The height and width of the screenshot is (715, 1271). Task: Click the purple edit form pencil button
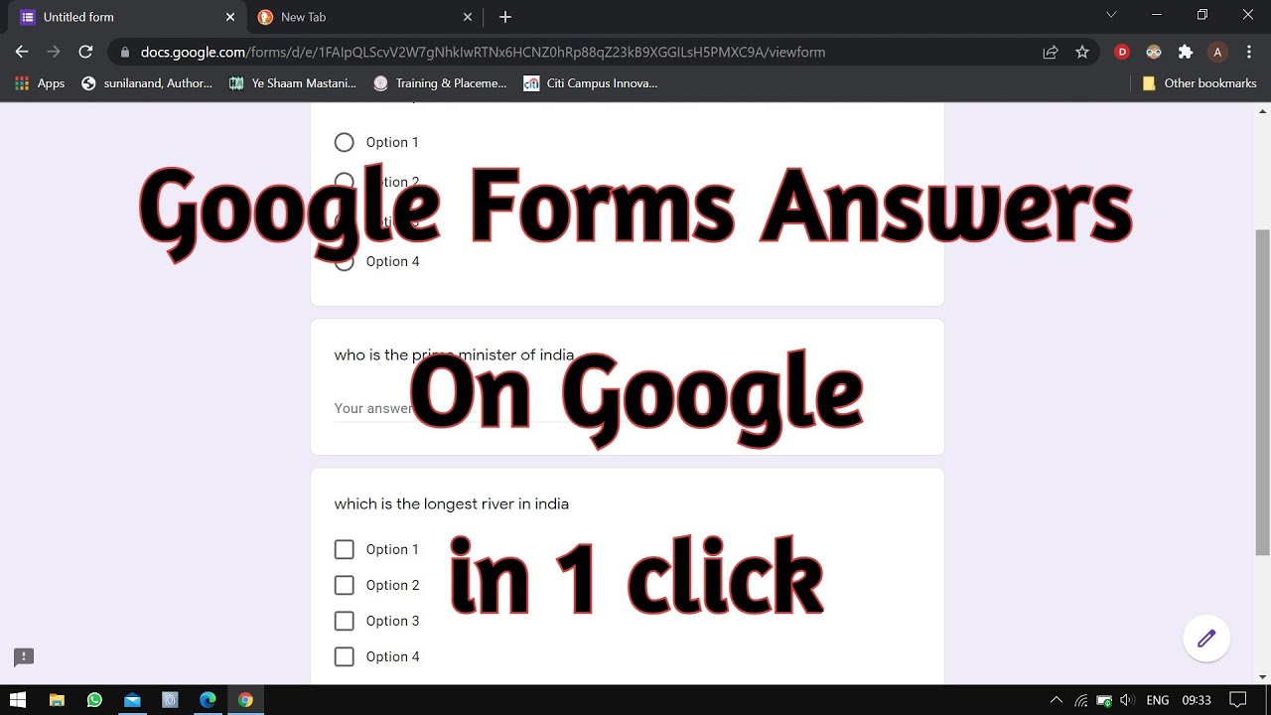coord(1206,639)
